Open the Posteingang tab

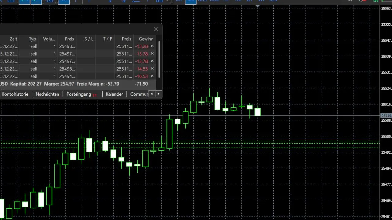pos(79,94)
